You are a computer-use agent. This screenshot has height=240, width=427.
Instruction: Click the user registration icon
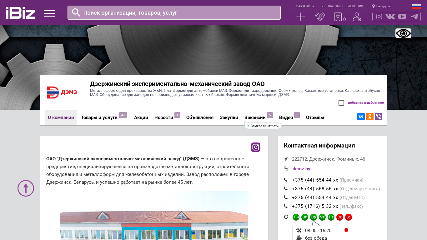point(357,17)
